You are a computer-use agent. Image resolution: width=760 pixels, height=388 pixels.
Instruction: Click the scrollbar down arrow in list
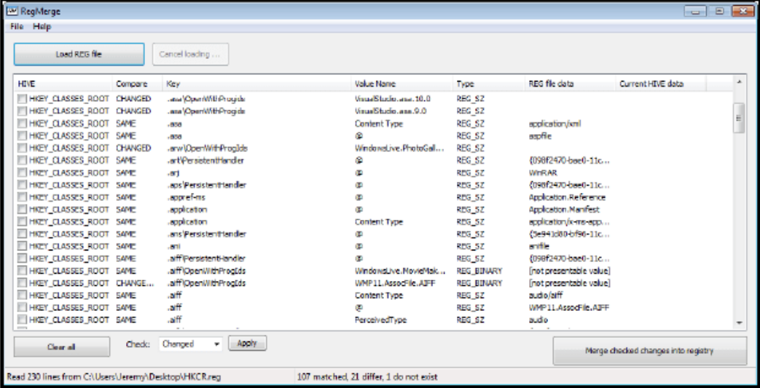(x=738, y=321)
